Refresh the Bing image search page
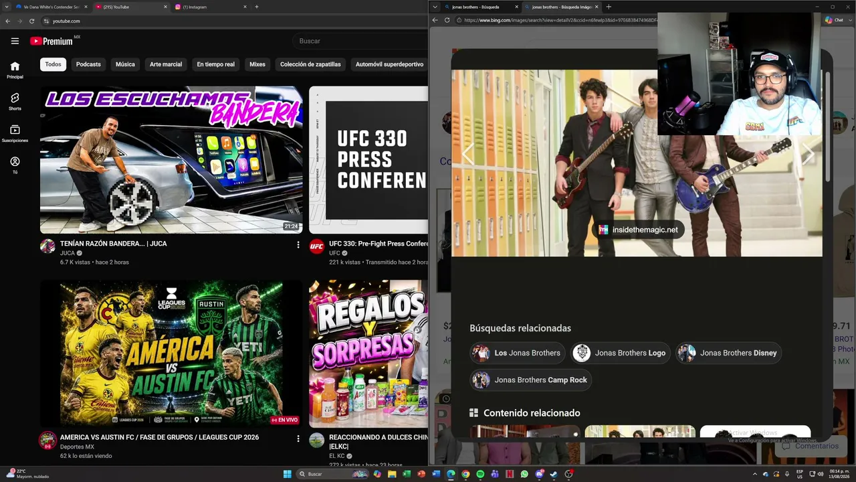 click(447, 20)
